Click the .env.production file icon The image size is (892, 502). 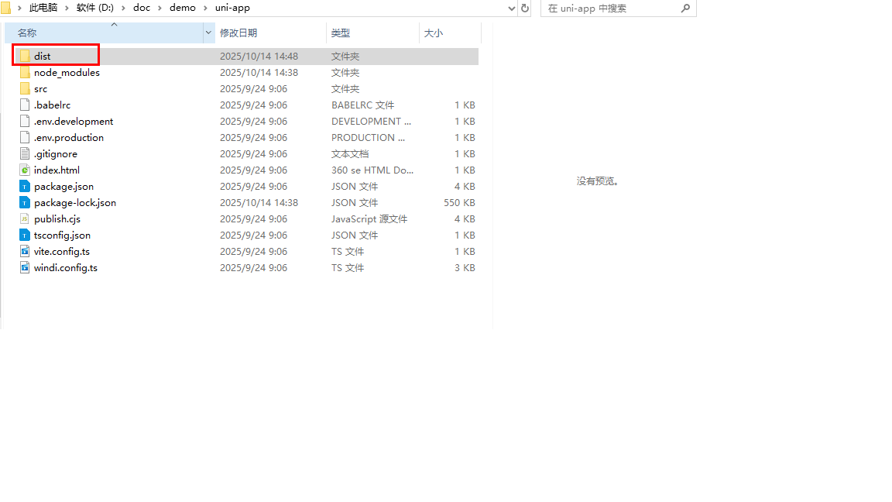point(25,137)
